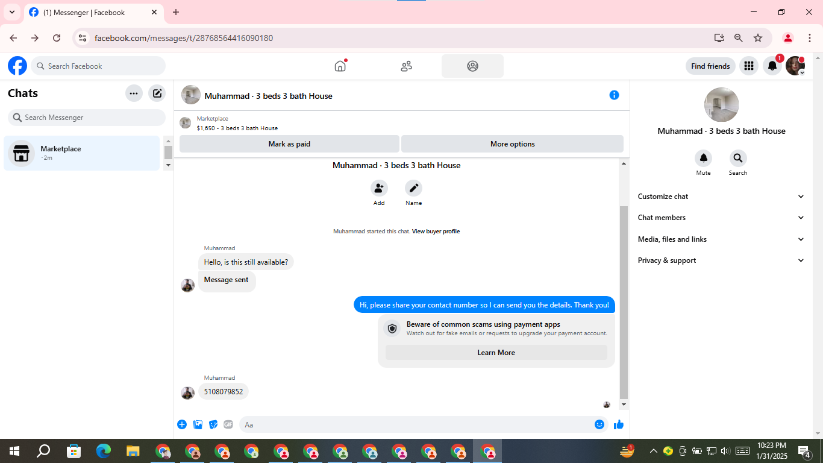View site information icon
The height and width of the screenshot is (463, 823).
(x=83, y=38)
